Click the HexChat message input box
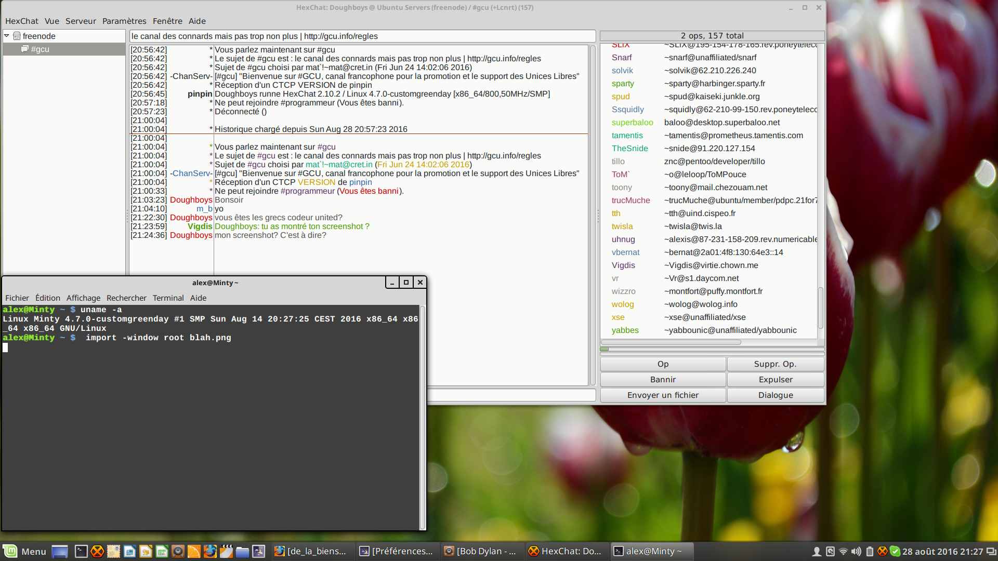998x561 pixels. tap(511, 395)
